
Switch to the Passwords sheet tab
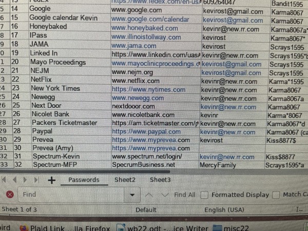84,180
